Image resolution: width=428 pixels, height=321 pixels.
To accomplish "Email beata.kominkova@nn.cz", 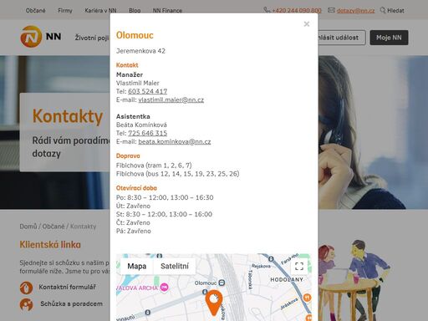I will click(175, 141).
